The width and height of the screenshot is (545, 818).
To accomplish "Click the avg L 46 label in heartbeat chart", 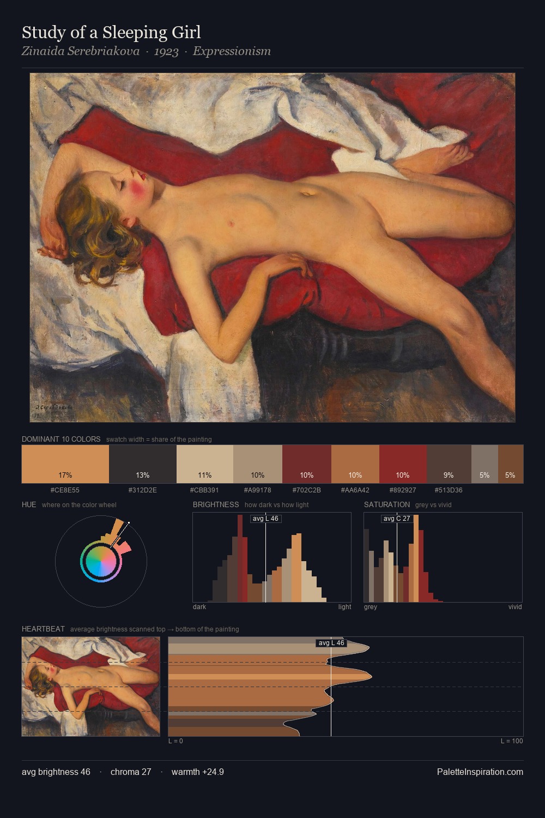I will [331, 643].
